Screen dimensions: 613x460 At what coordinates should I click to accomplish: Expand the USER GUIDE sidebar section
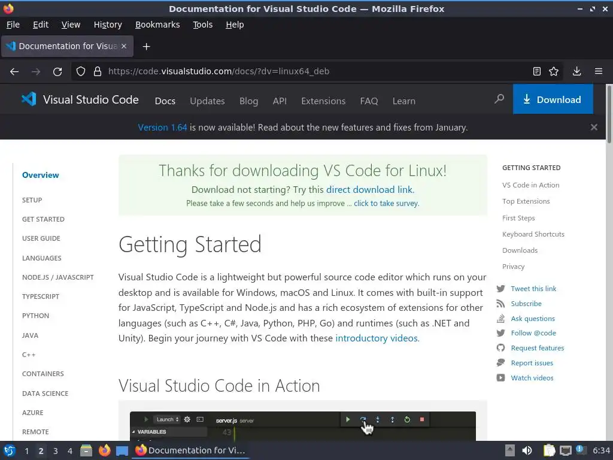[x=41, y=238]
